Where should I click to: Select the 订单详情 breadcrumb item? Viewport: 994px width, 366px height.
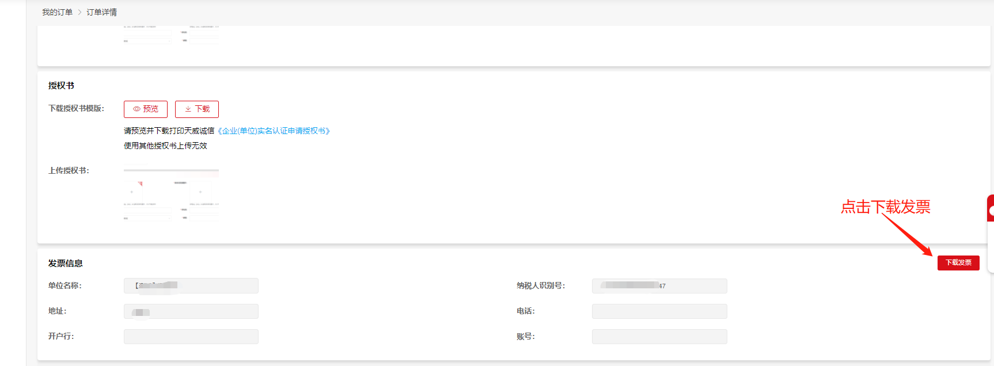pyautogui.click(x=101, y=12)
